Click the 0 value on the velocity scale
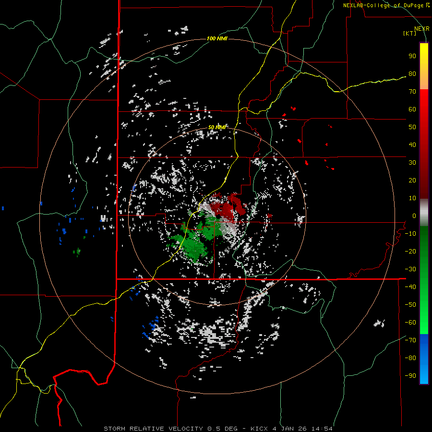The width and height of the screenshot is (432, 432). click(414, 216)
